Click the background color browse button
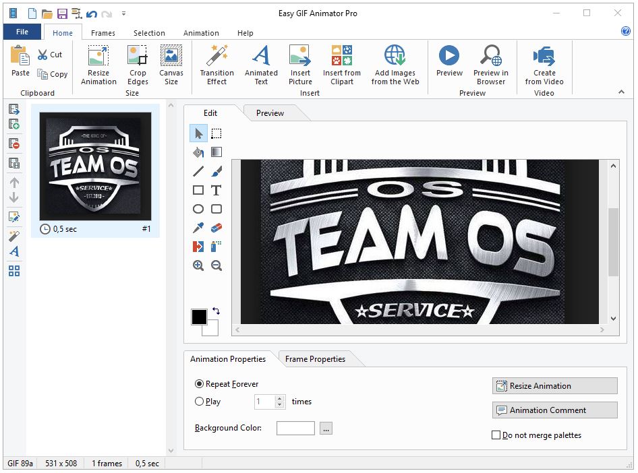This screenshot has width=638, height=473. click(326, 429)
